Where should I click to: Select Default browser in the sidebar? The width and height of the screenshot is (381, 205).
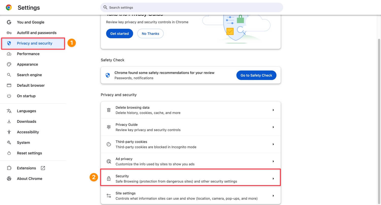click(x=31, y=85)
